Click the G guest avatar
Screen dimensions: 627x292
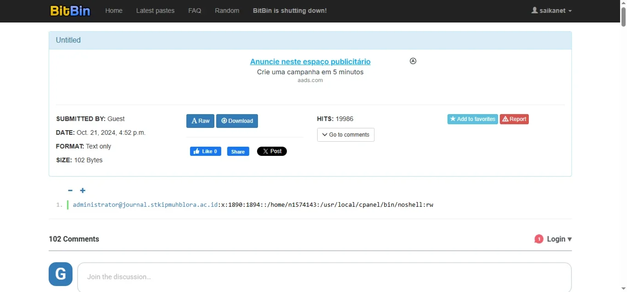[x=61, y=274]
